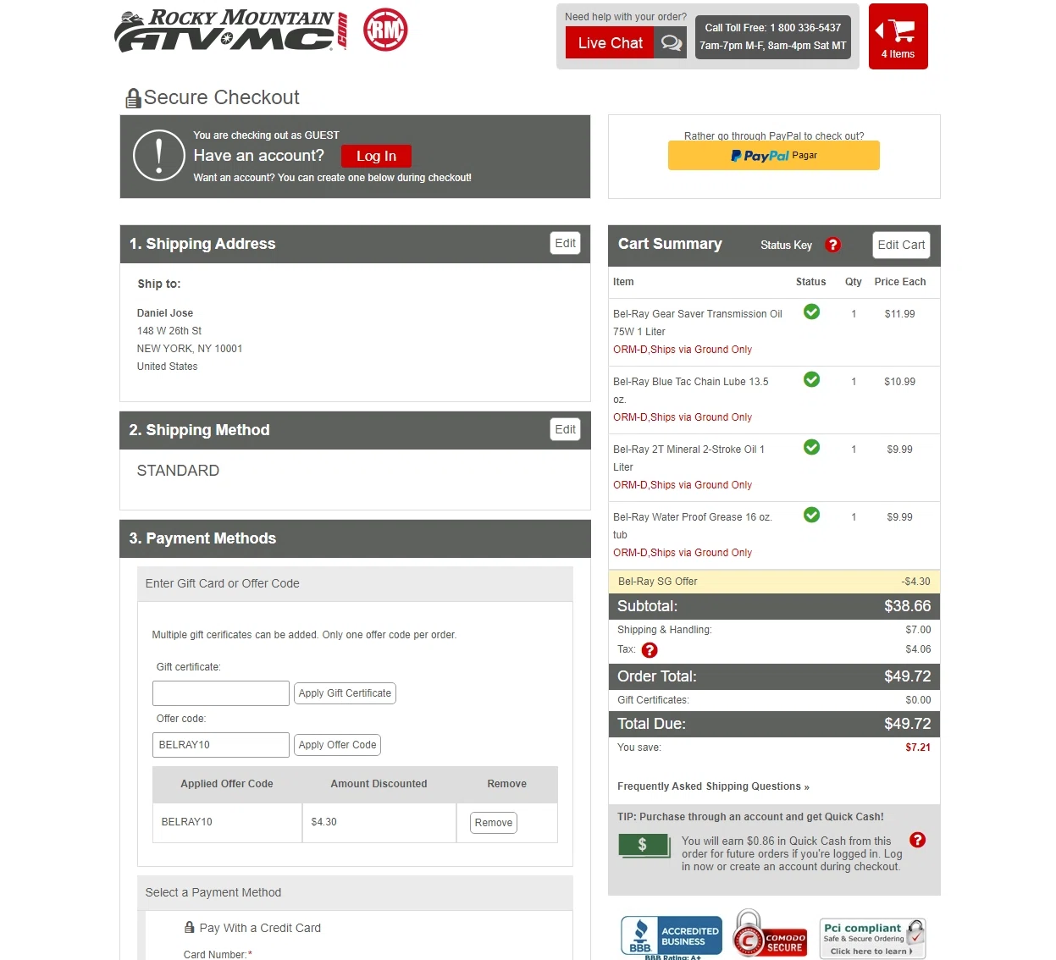
Task: Click the Status Key label
Action: 786,246
